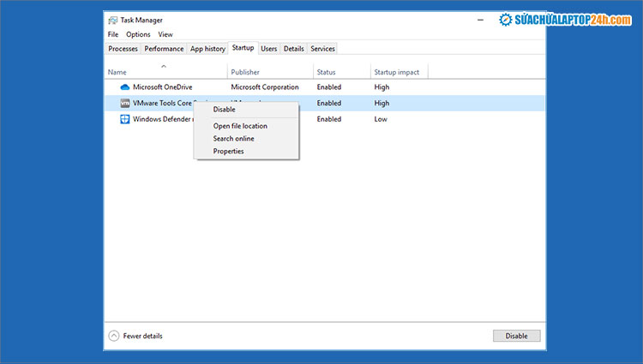Switch to the Details tab
Screen dimensions: 643x364
click(293, 49)
